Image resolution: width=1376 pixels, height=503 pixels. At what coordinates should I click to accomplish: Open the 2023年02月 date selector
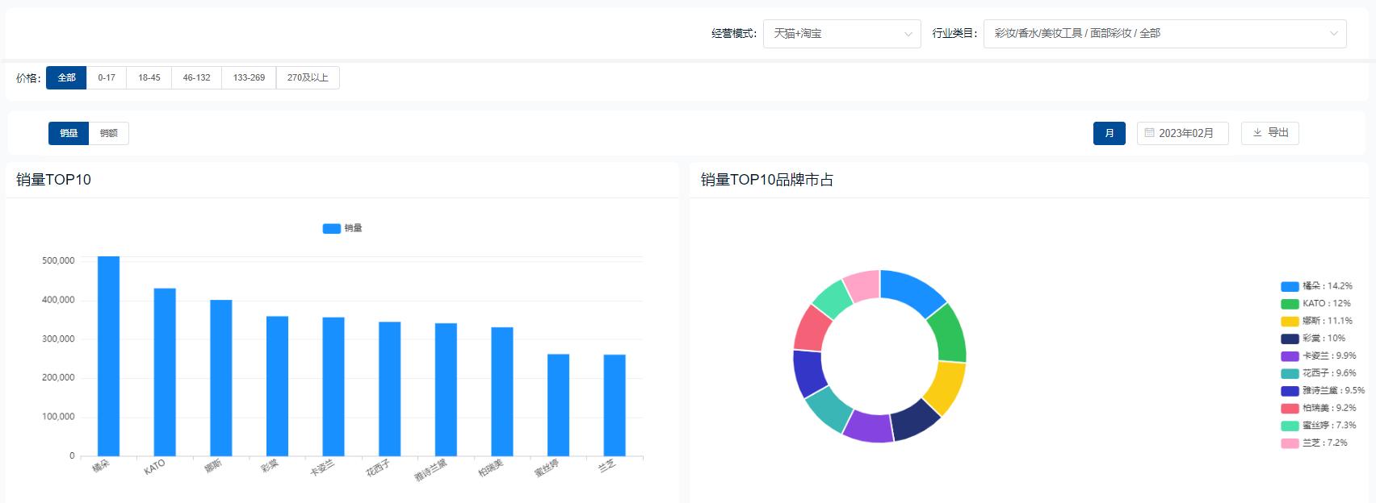coord(1185,133)
